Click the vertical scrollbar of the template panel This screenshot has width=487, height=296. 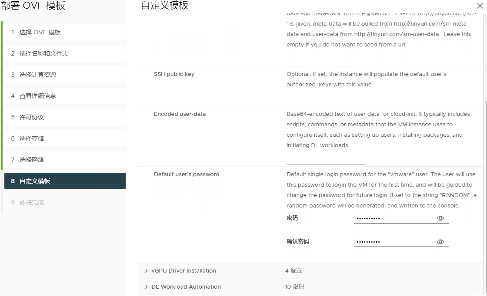[485, 174]
